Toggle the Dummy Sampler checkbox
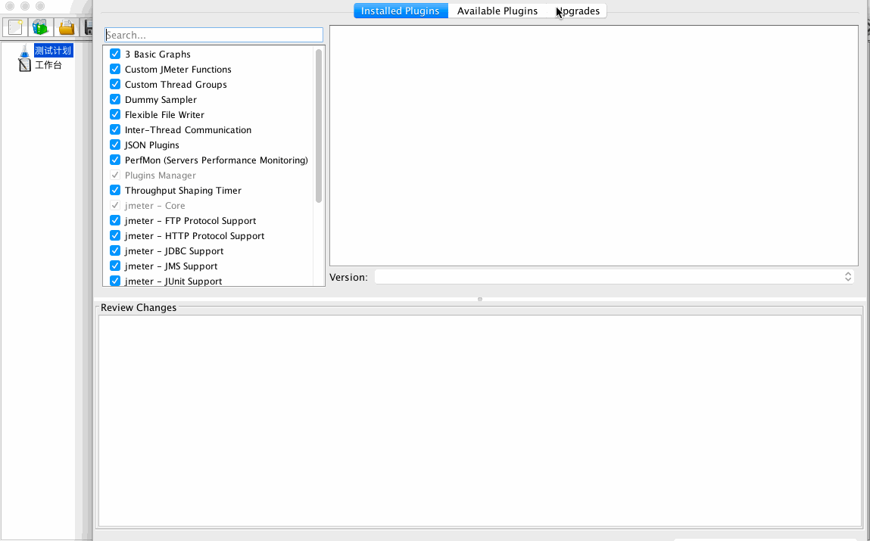This screenshot has width=870, height=541. (x=115, y=99)
